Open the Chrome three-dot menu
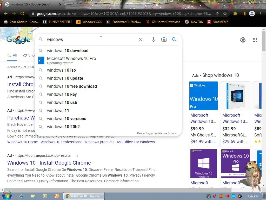 (x=260, y=14)
